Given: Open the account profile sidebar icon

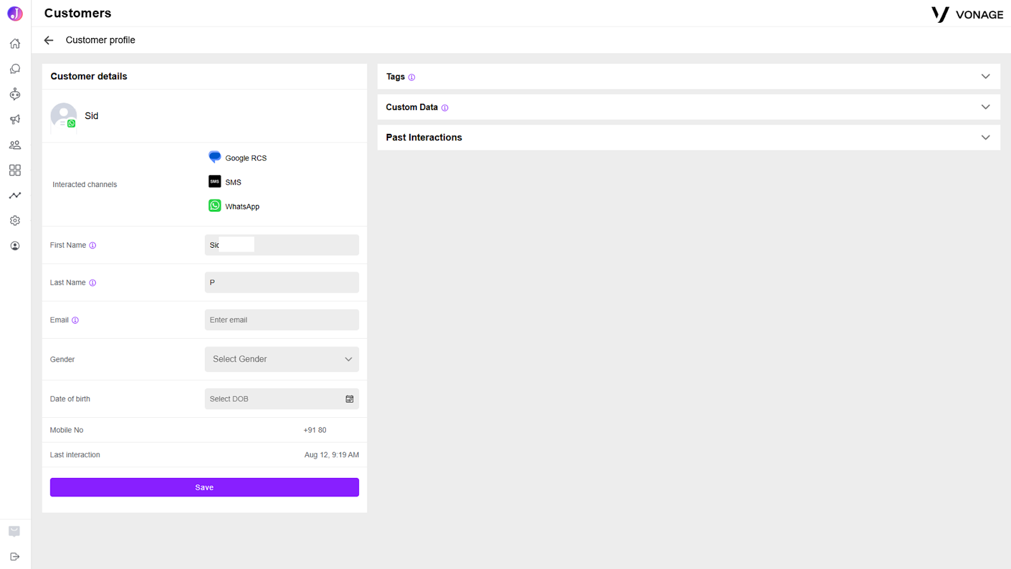Looking at the screenshot, I should pyautogui.click(x=15, y=246).
